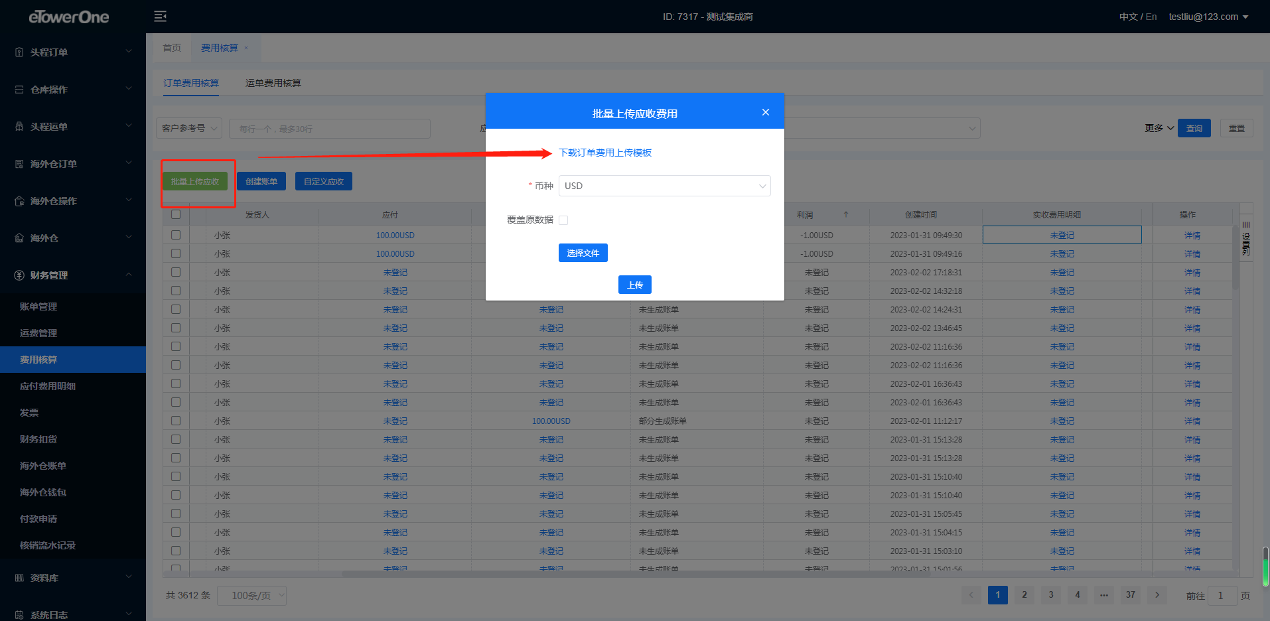Open the 客户参考号 filter dropdown

point(189,128)
